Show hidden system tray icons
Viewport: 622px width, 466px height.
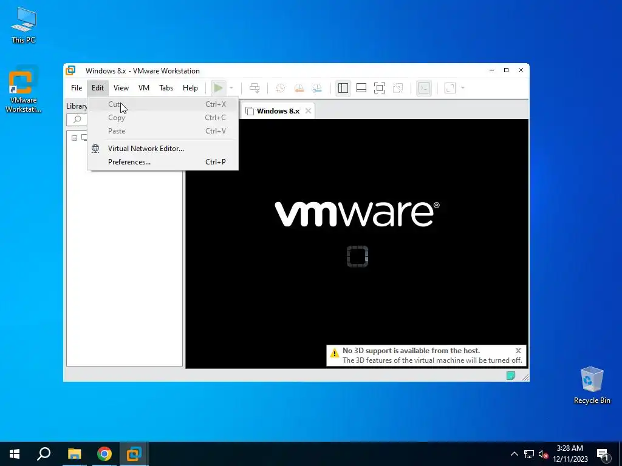pyautogui.click(x=514, y=454)
